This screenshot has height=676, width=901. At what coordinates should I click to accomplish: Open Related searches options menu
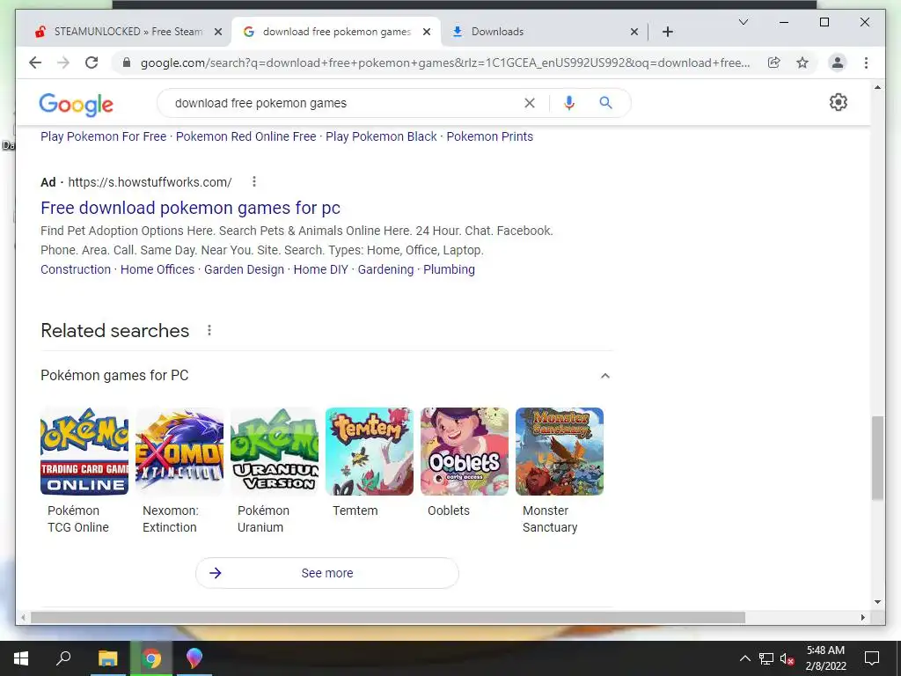209,331
